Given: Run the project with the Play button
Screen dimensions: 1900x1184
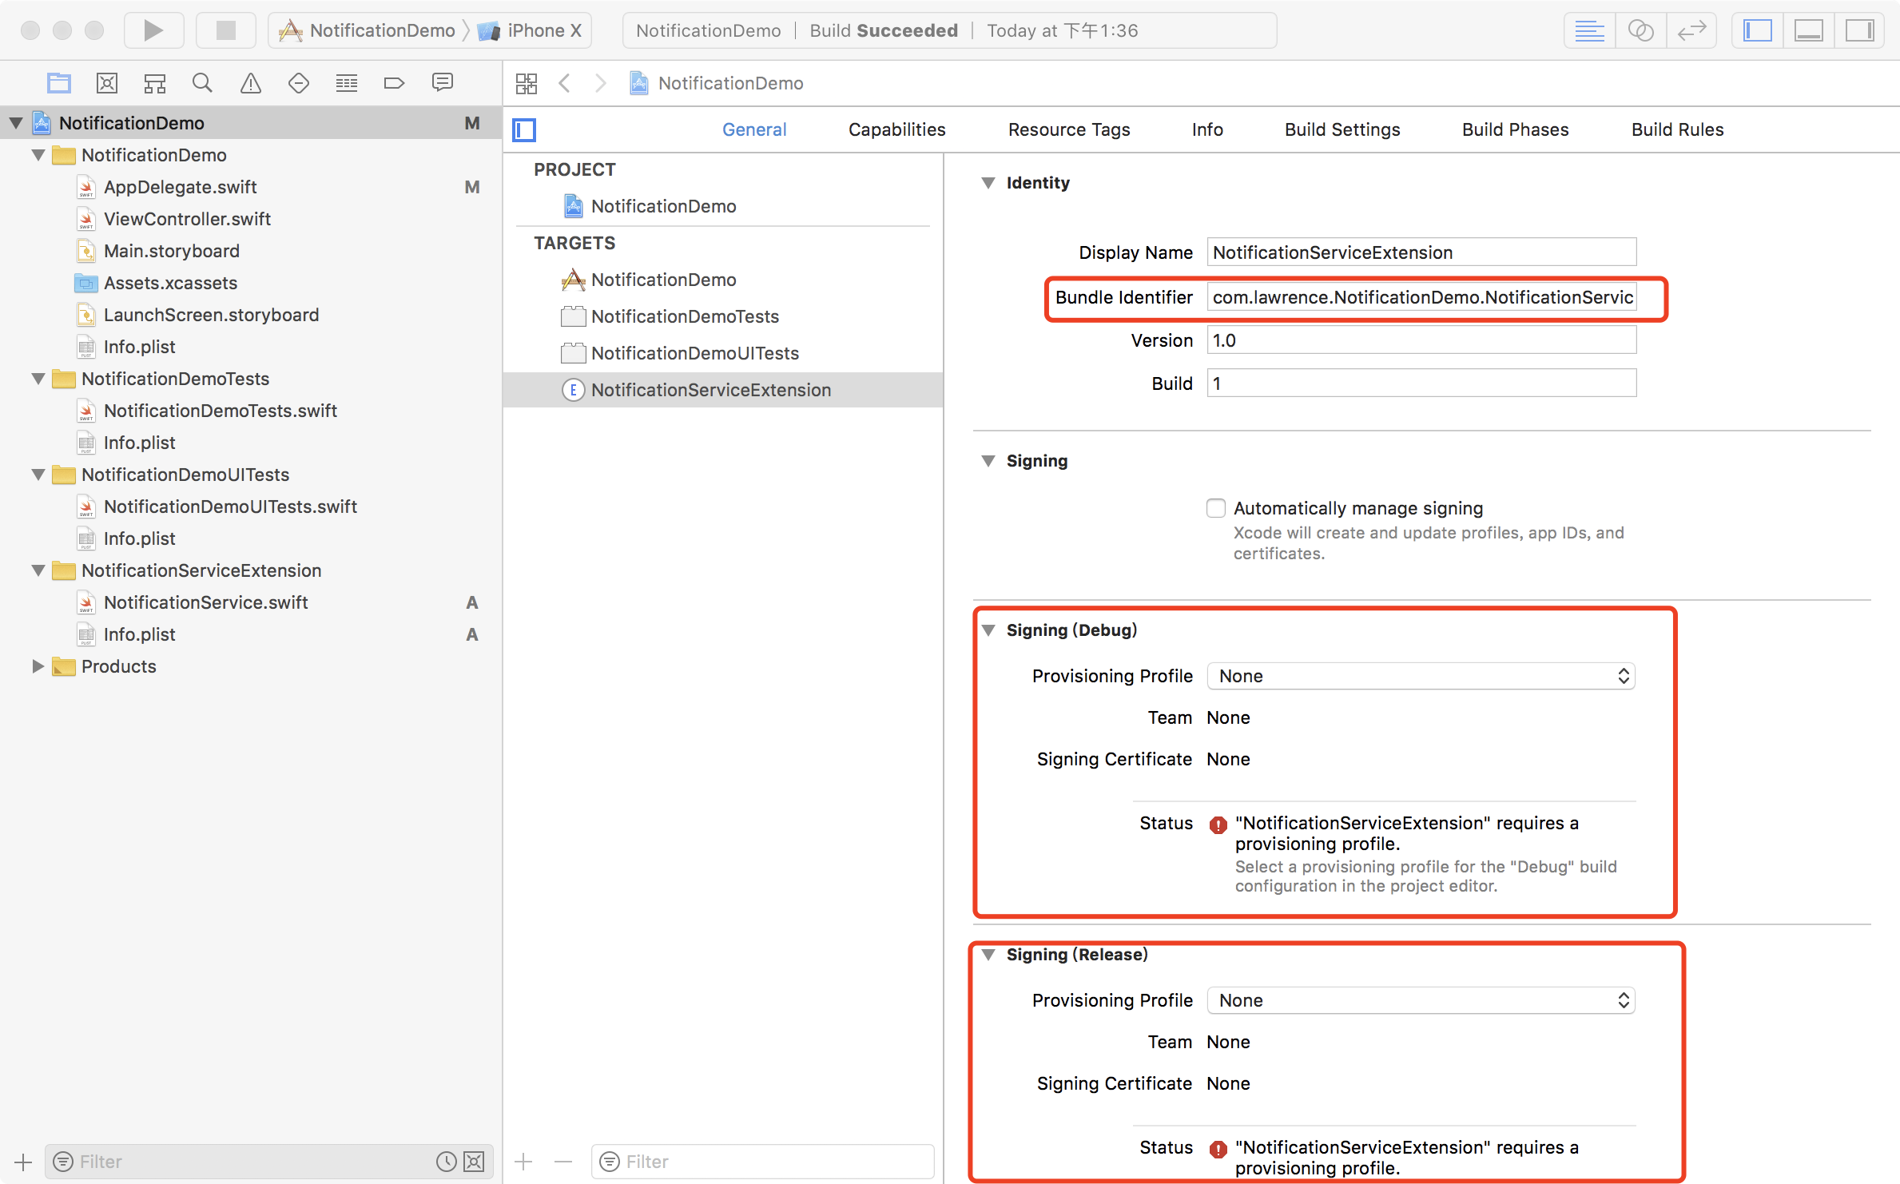Looking at the screenshot, I should pyautogui.click(x=153, y=30).
